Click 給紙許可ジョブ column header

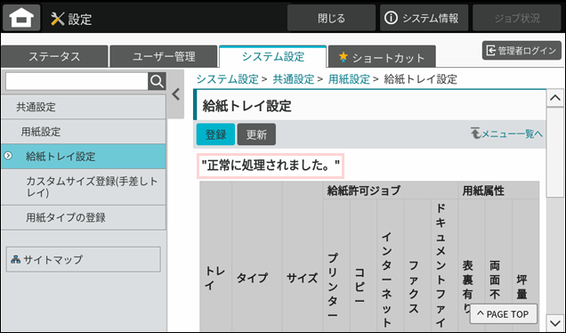tap(390, 191)
